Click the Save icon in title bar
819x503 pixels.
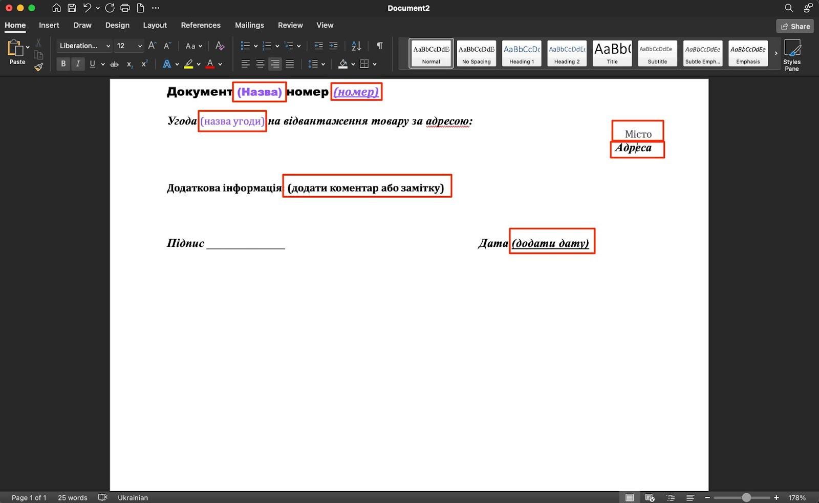(x=72, y=8)
